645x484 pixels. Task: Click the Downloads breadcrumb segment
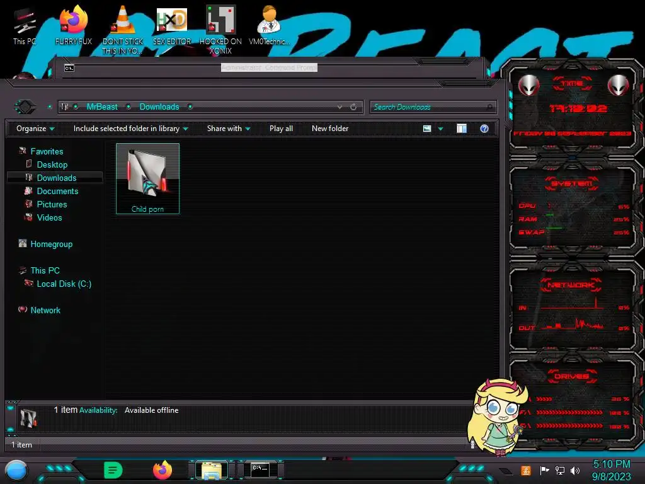[x=159, y=107]
